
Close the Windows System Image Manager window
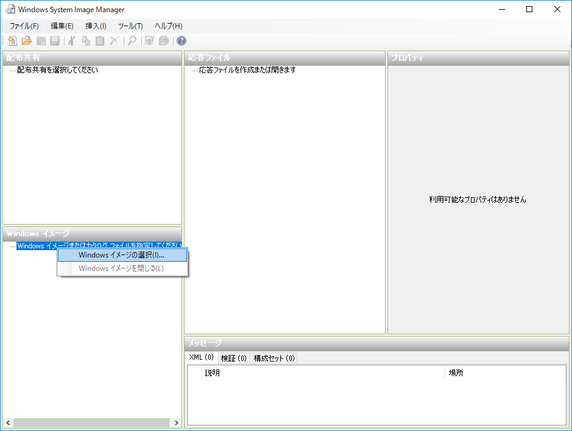coord(557,10)
